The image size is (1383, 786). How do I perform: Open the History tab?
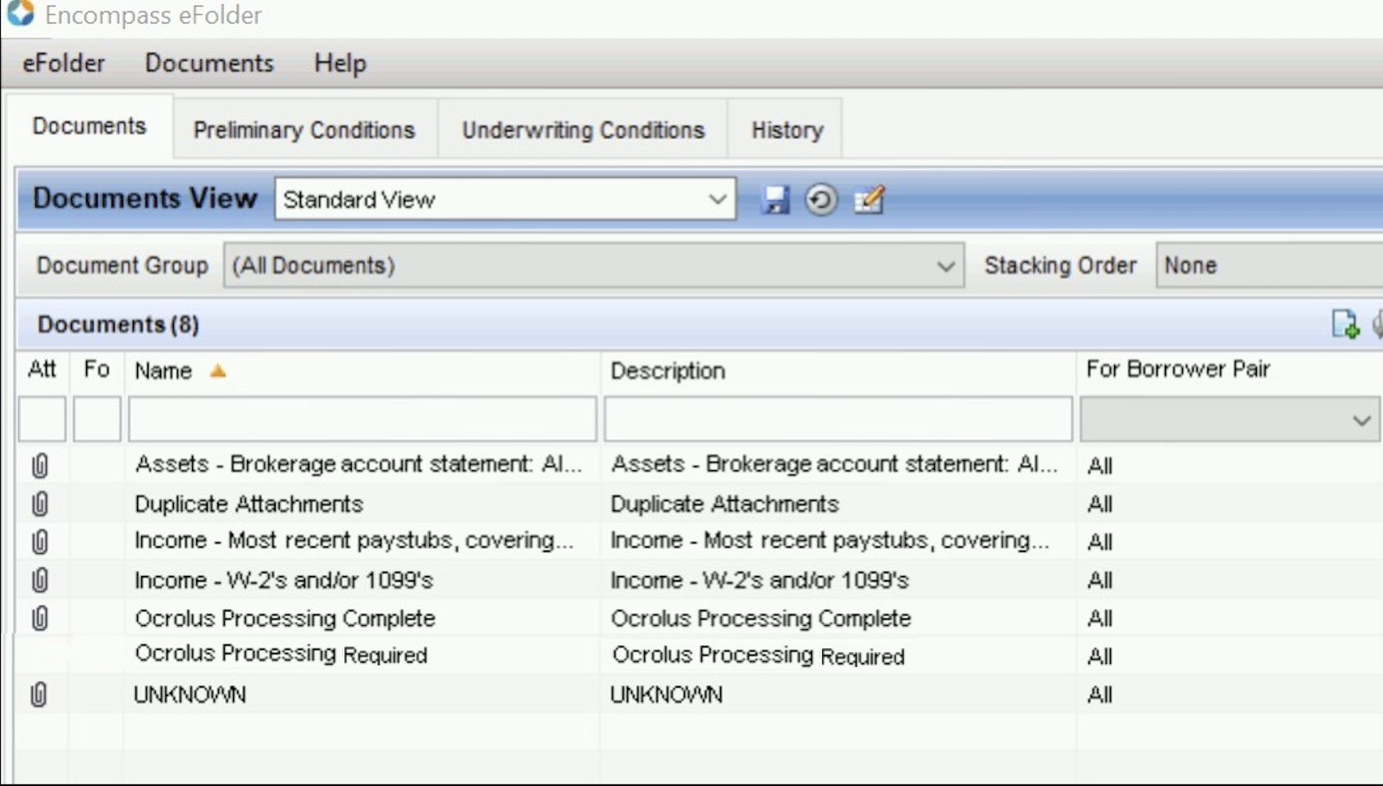(x=787, y=130)
